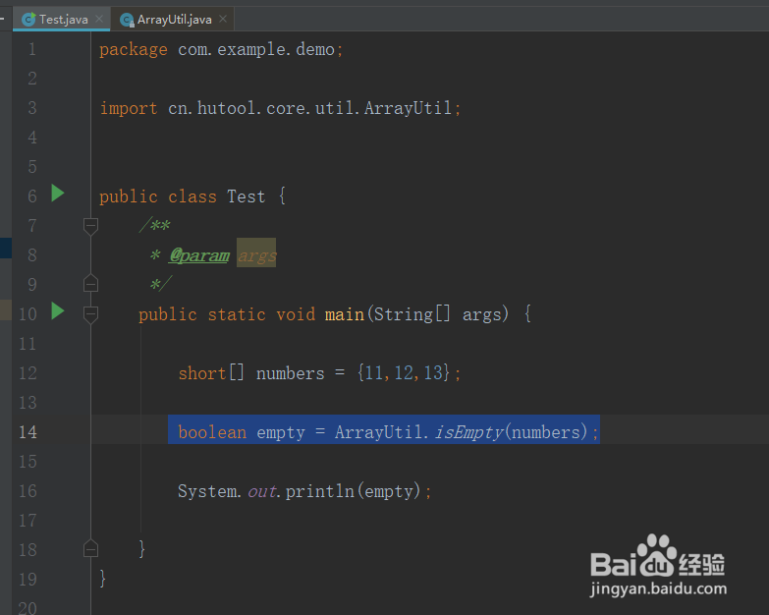The width and height of the screenshot is (769, 615).
Task: Click the Test class name in the declaration
Action: click(247, 196)
